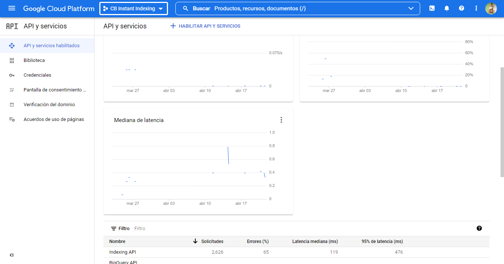Image resolution: width=504 pixels, height=264 pixels.
Task: Click the Mediana de latencia chart title
Action: (x=139, y=120)
